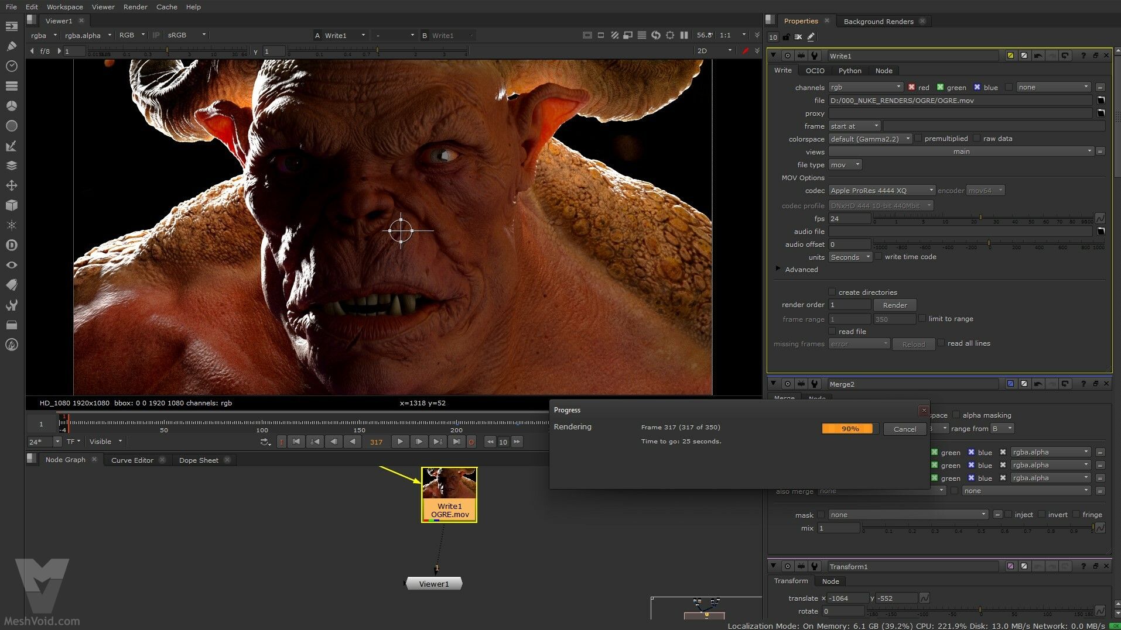Adjust the audio offset slider
The height and width of the screenshot is (630, 1121).
(x=989, y=243)
